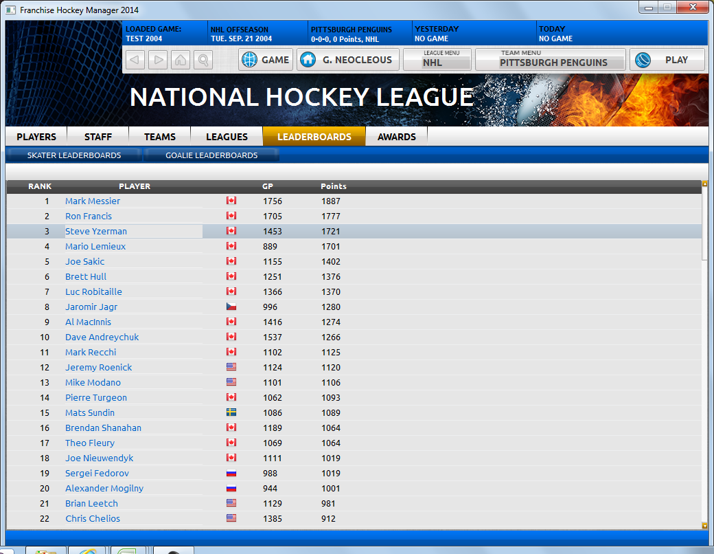The height and width of the screenshot is (554, 714).
Task: Open the NHL league menu
Action: (x=437, y=60)
